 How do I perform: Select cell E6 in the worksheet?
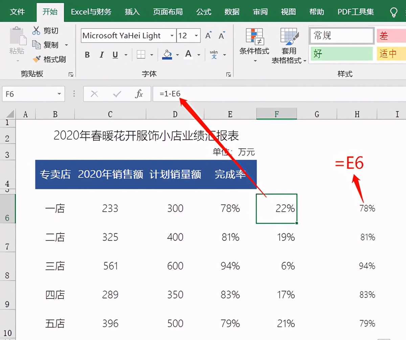[230, 209]
